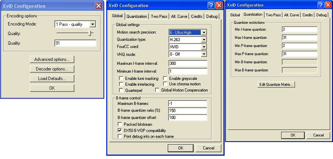Click Cancel in Quantizer restrictions window
333x159 pixels.
tap(318, 135)
